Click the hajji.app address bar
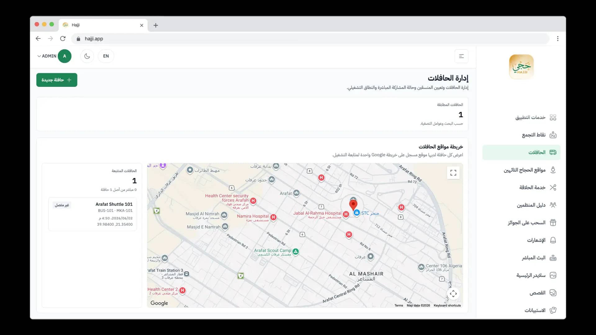Viewport: 596px width, 335px height. pyautogui.click(x=310, y=38)
